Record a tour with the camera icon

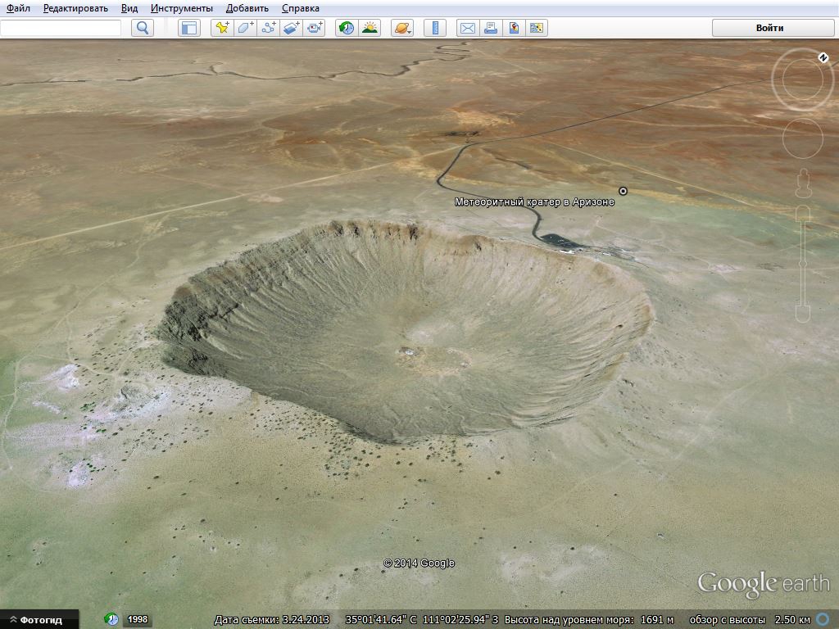pos(314,28)
